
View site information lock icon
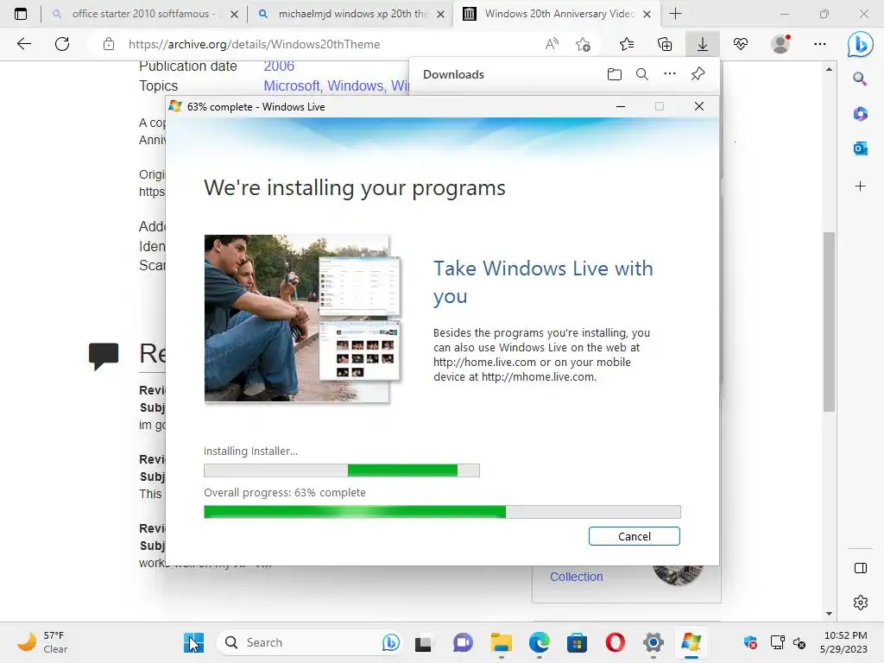tap(109, 44)
